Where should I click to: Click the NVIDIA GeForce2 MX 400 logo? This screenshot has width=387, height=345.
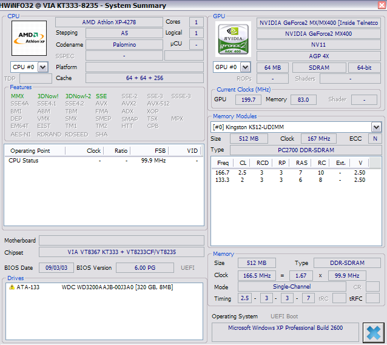click(233, 39)
